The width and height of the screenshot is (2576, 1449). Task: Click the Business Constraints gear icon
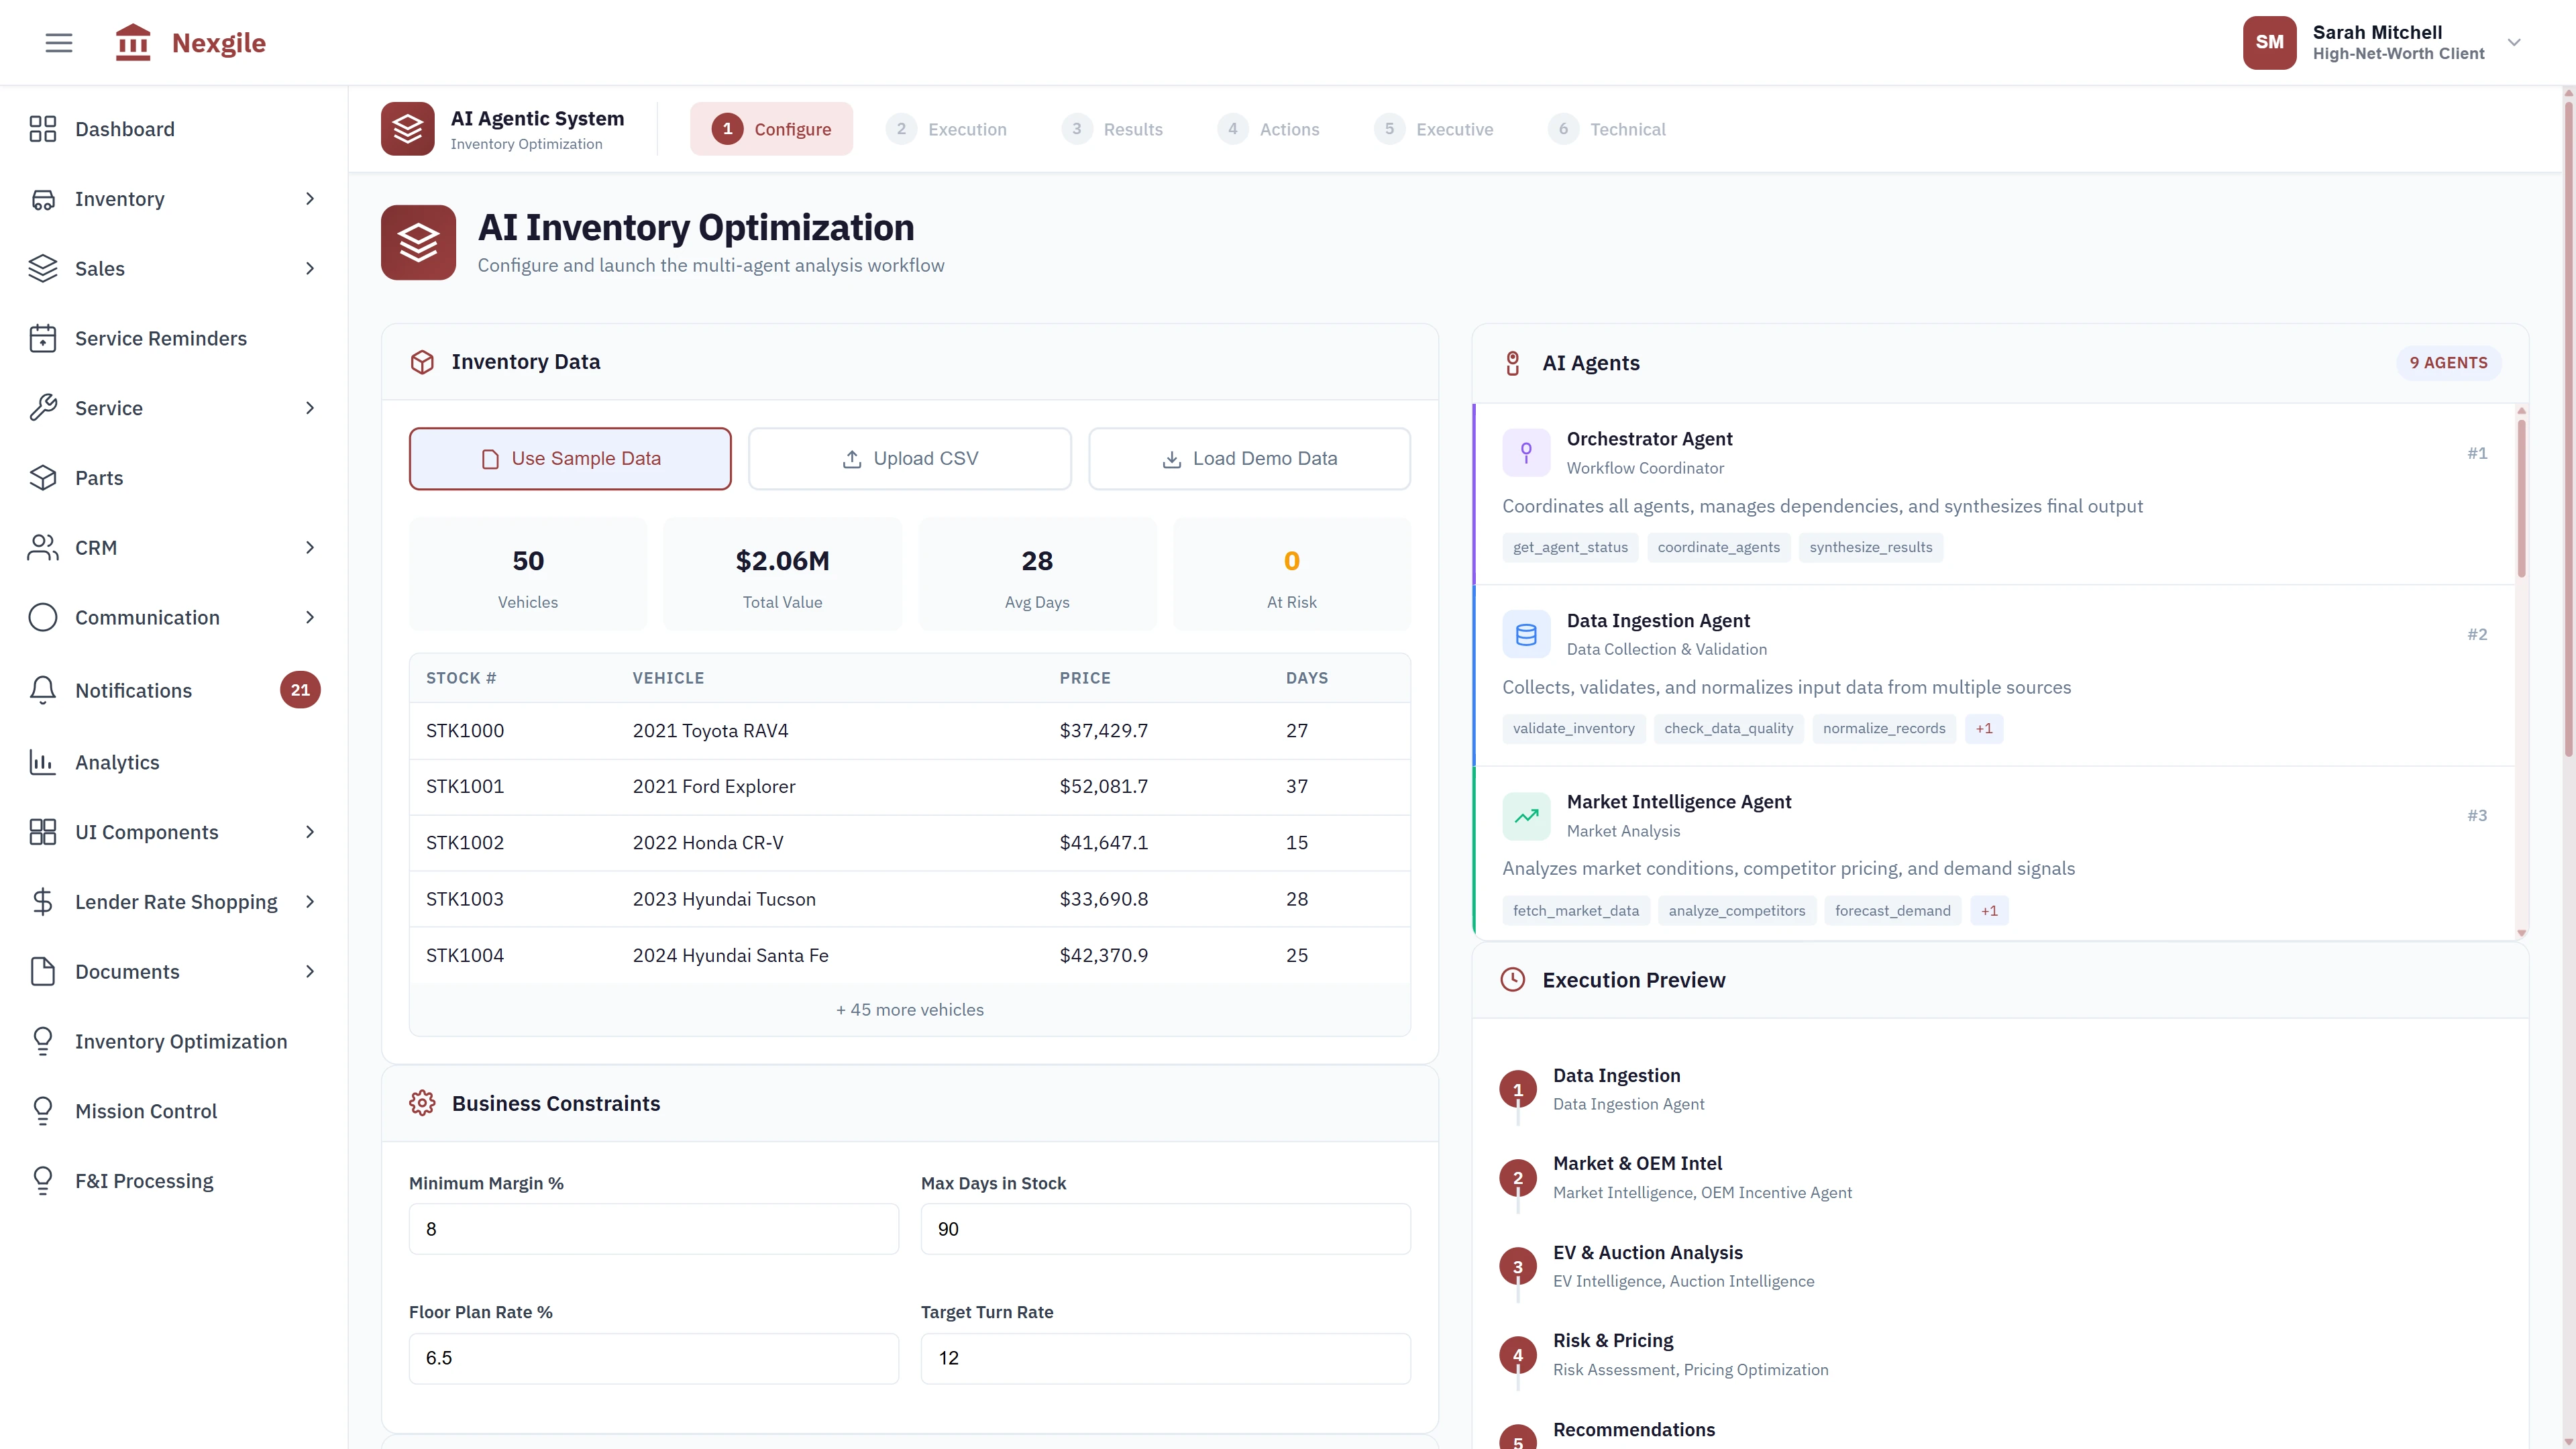pyautogui.click(x=422, y=1103)
